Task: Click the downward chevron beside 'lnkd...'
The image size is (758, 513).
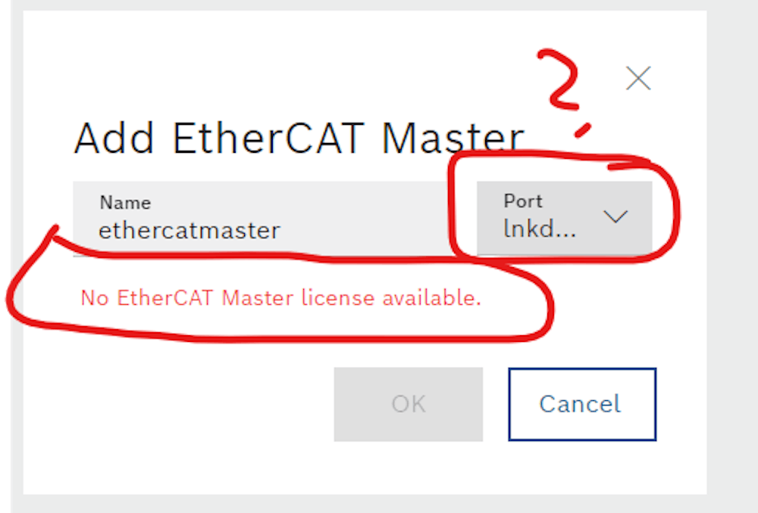Action: [x=615, y=217]
